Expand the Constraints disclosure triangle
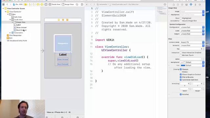The image size is (210, 118). click(10, 33)
